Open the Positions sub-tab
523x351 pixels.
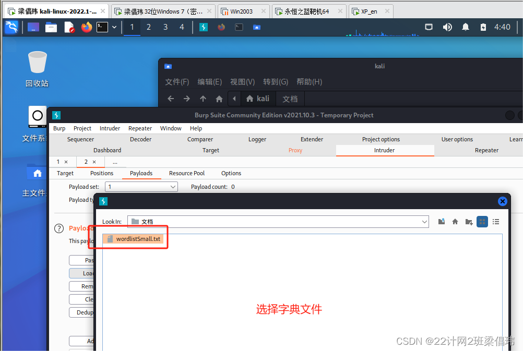tap(102, 173)
